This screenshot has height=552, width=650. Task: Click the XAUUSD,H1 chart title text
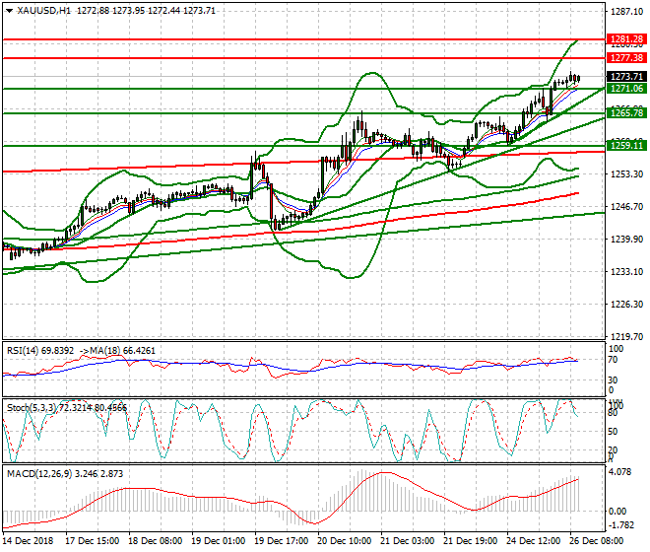tap(44, 11)
